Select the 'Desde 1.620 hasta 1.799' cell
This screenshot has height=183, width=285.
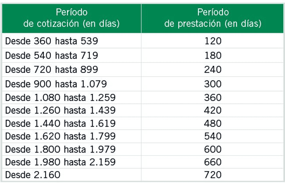(x=71, y=136)
